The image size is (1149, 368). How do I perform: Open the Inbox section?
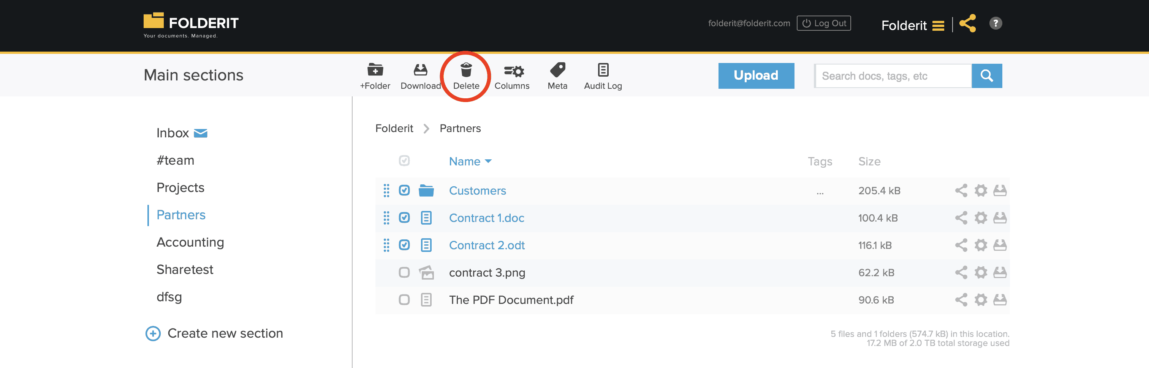173,133
